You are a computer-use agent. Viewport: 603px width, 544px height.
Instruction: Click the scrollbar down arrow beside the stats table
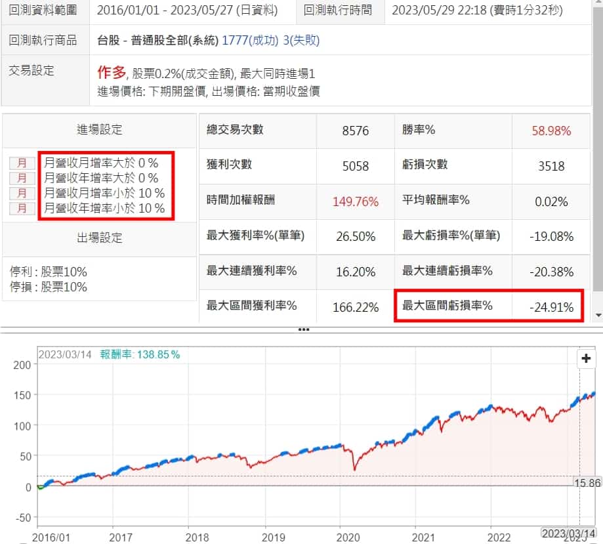coord(598,316)
